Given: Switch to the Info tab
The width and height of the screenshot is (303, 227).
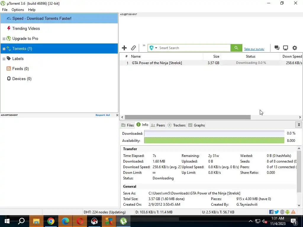Looking at the screenshot, I should coord(142,125).
